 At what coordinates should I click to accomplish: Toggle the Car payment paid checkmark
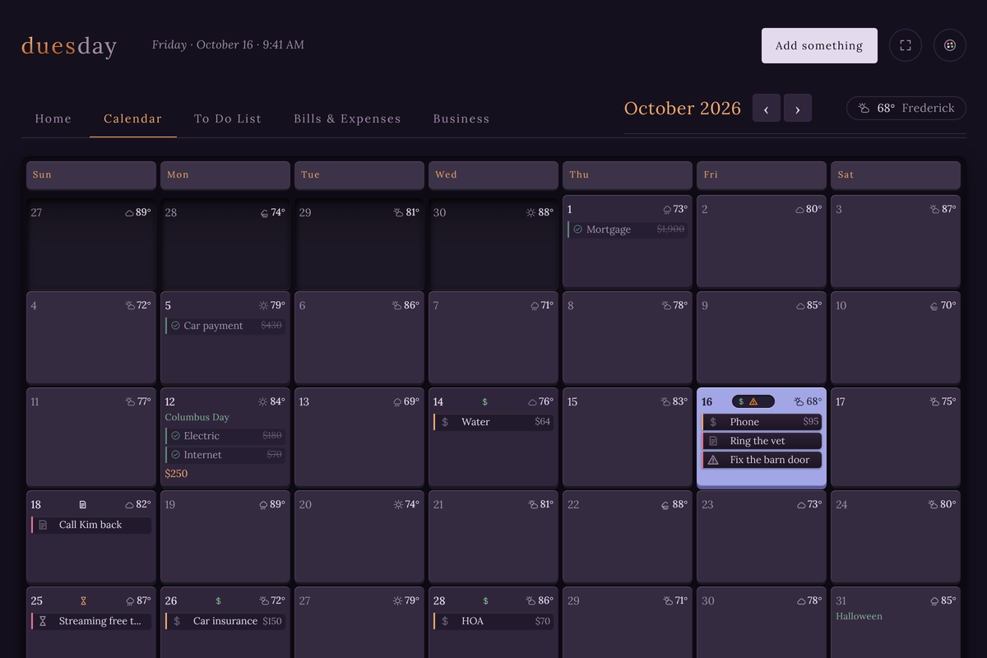(175, 326)
